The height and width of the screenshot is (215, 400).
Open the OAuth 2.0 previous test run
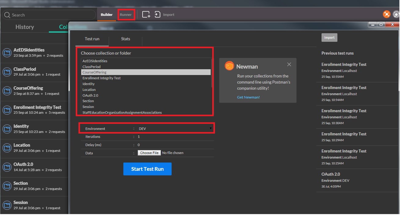[357, 180]
